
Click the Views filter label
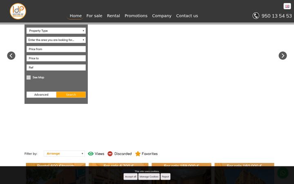point(99,154)
